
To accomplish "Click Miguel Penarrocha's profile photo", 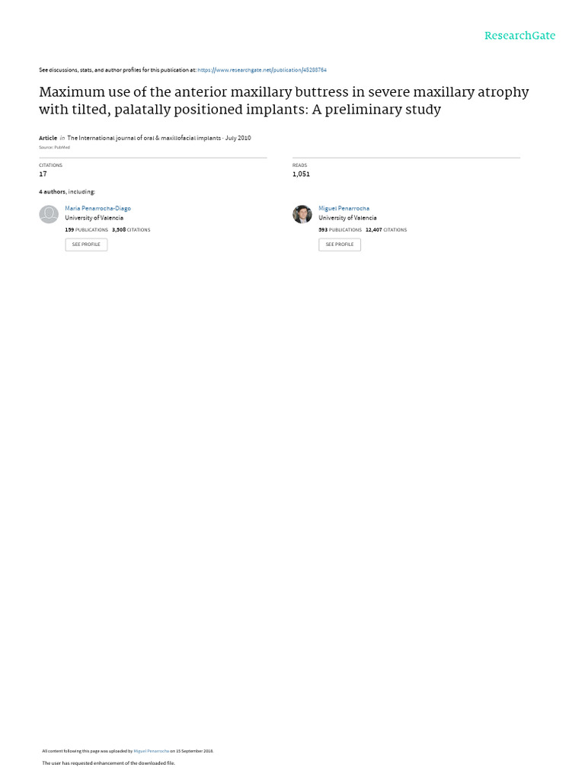I will (x=302, y=214).
